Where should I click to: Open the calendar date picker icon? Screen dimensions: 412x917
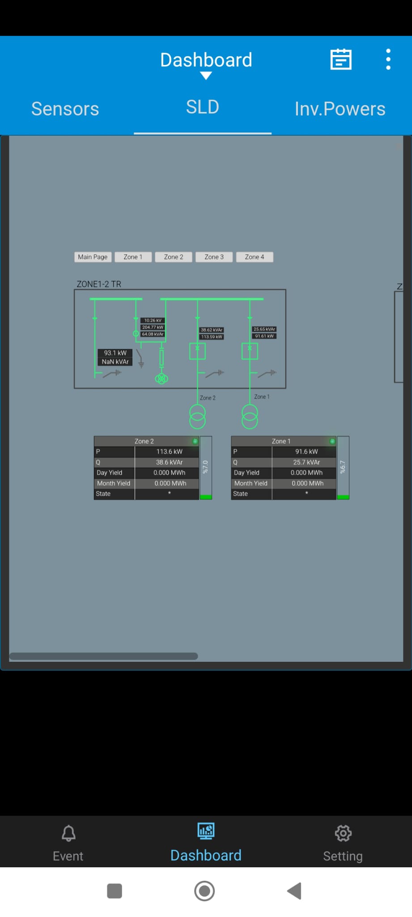pyautogui.click(x=341, y=60)
